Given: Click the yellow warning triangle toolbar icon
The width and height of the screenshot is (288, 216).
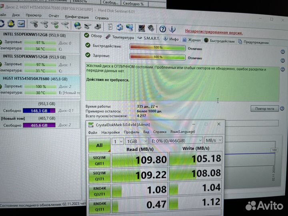Looking at the screenshot, I should pos(11,24).
